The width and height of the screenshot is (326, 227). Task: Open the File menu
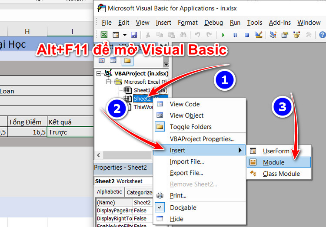pos(106,23)
